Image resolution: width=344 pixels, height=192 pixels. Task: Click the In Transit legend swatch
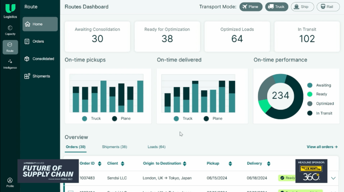click(309, 113)
